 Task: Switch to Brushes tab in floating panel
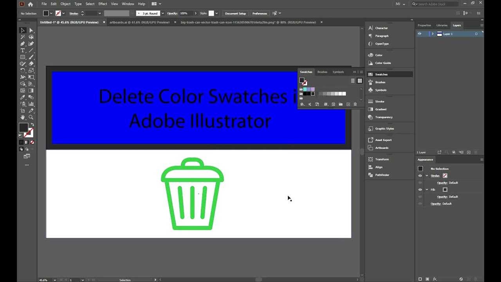322,72
